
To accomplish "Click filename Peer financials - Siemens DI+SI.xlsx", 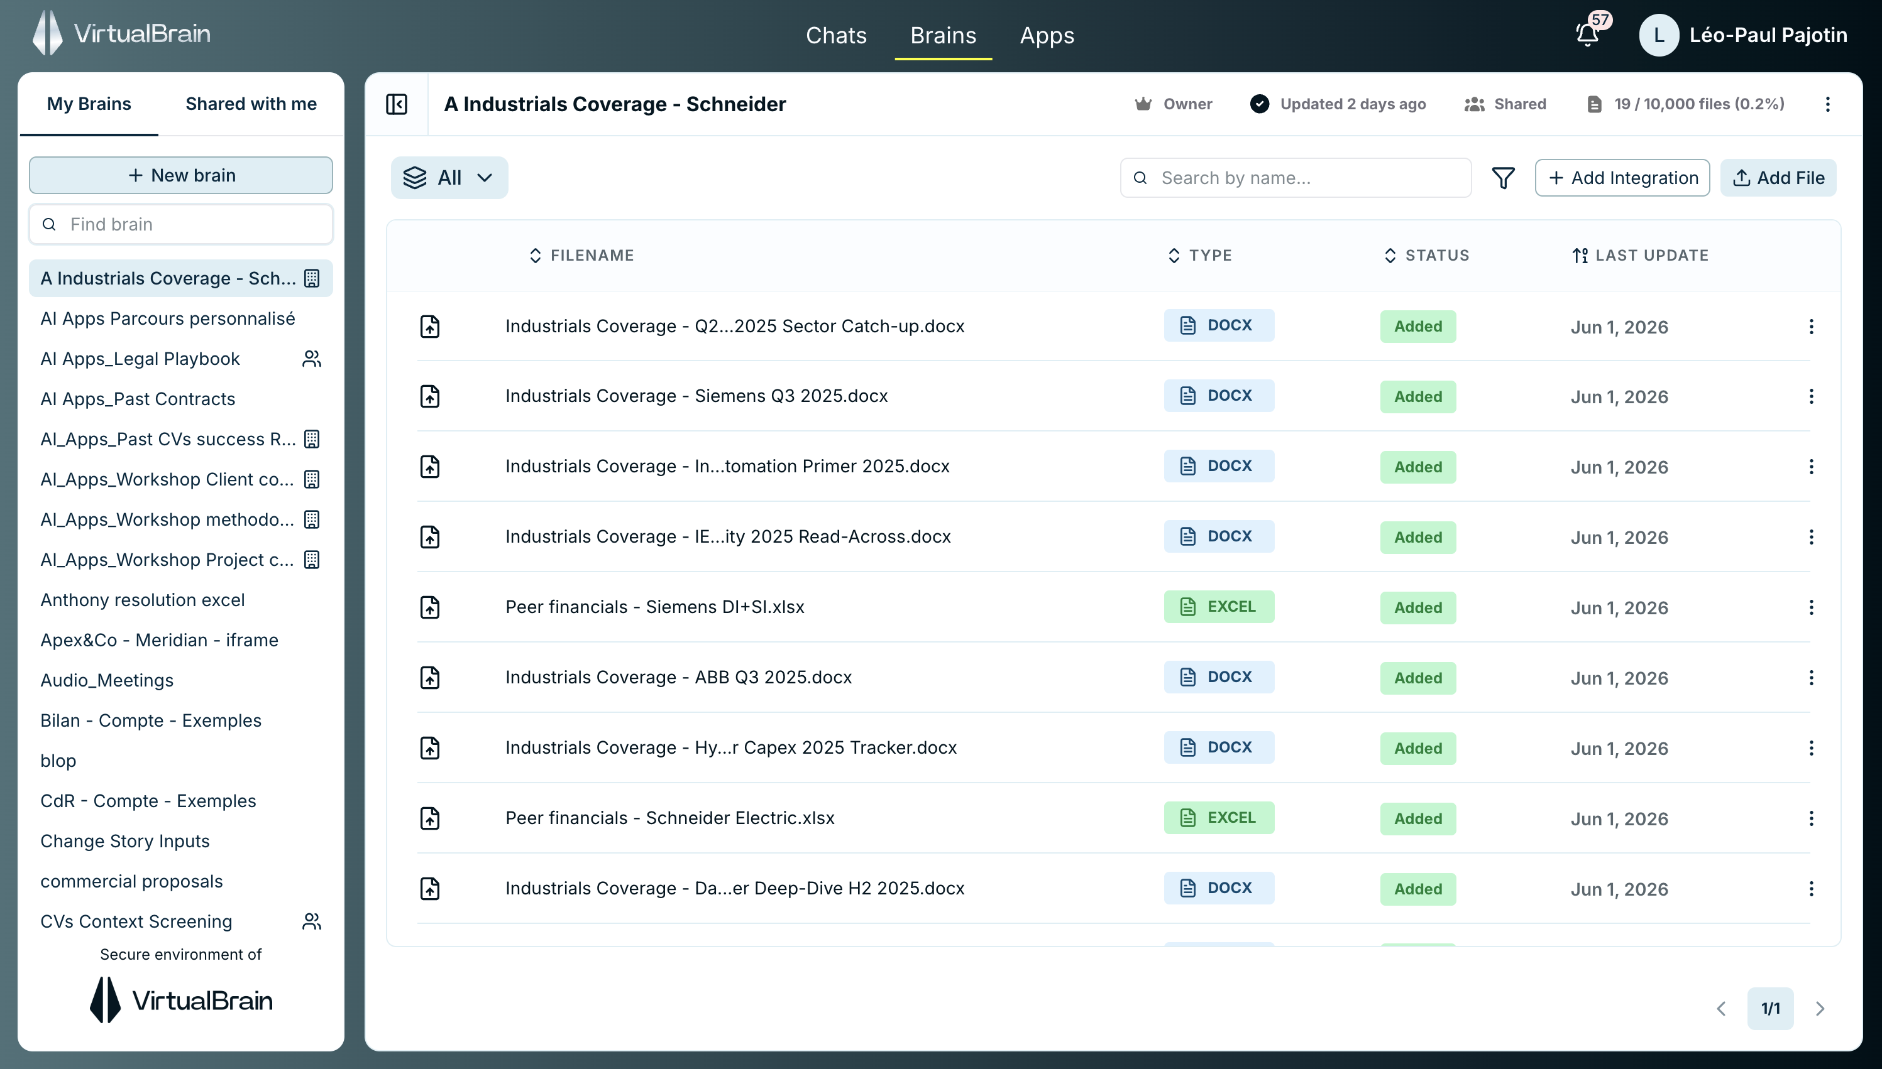I will 654,607.
